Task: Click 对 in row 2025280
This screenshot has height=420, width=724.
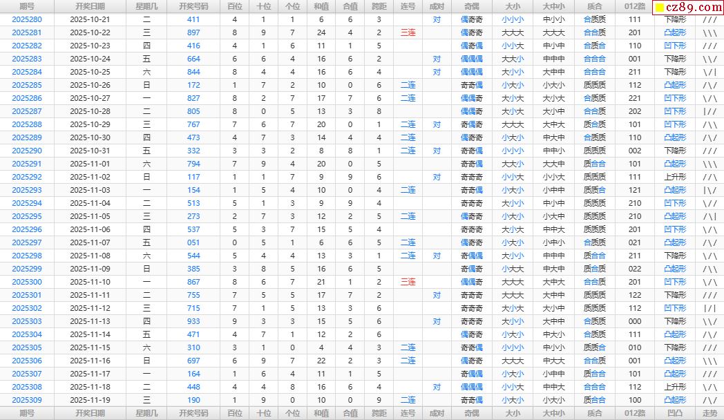Action: point(437,19)
